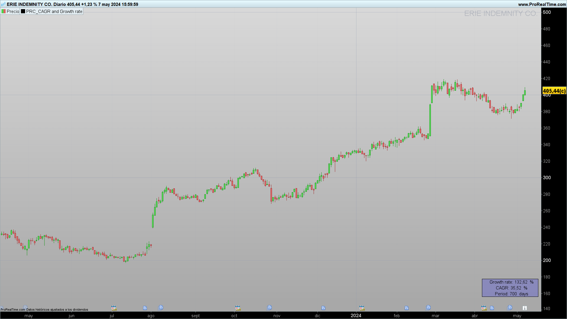Image resolution: width=567 pixels, height=319 pixels.
Task: Click the Growth rate CAGR info box
Action: click(x=510, y=288)
